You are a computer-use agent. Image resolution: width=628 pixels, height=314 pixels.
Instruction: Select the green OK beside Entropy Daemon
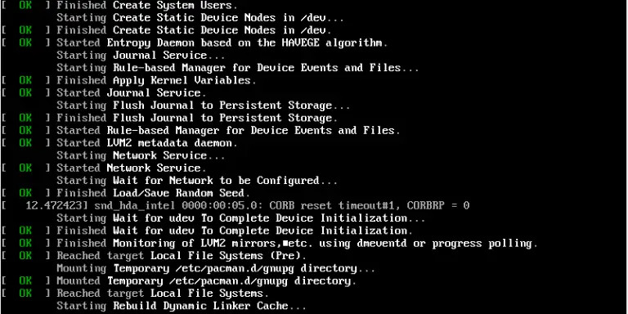point(25,43)
